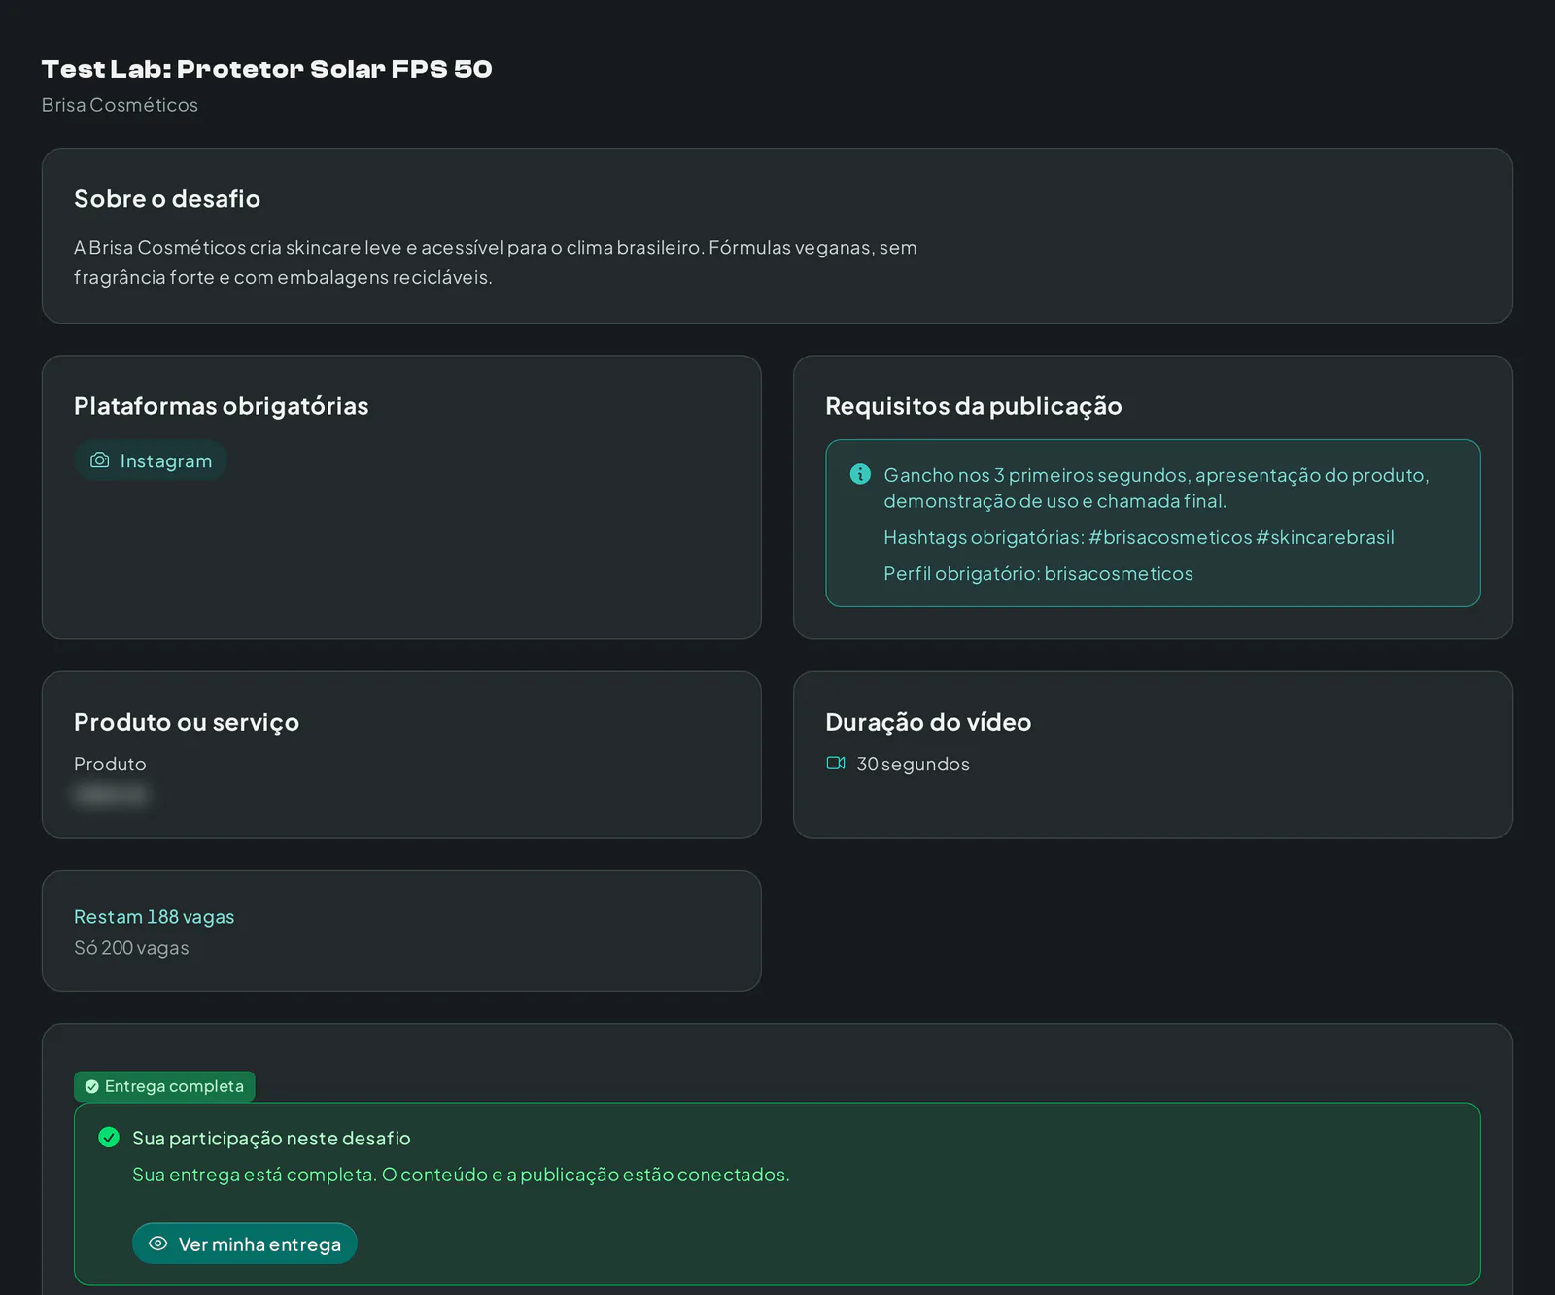Click the Sobre o desafio heading

167,199
